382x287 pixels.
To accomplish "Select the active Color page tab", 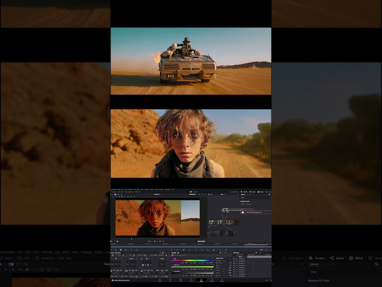I will (x=202, y=280).
